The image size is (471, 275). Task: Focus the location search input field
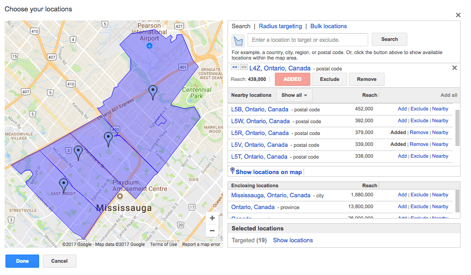click(308, 40)
